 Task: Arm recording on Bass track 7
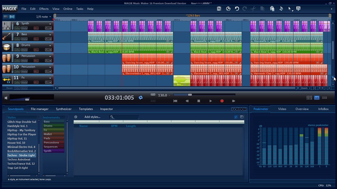(36, 39)
